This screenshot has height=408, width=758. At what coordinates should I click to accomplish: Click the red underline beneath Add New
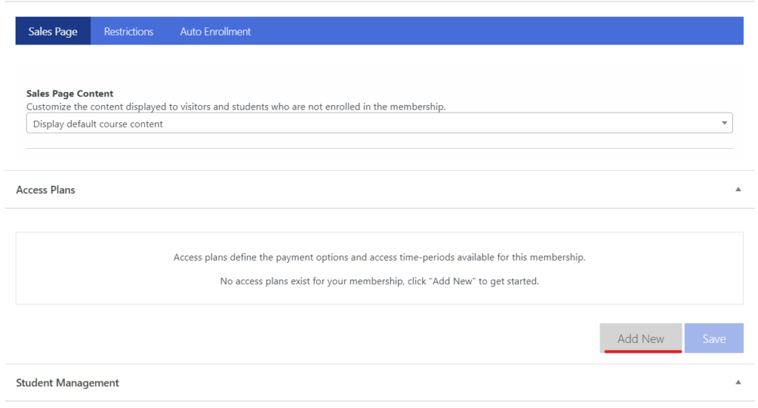tap(643, 351)
